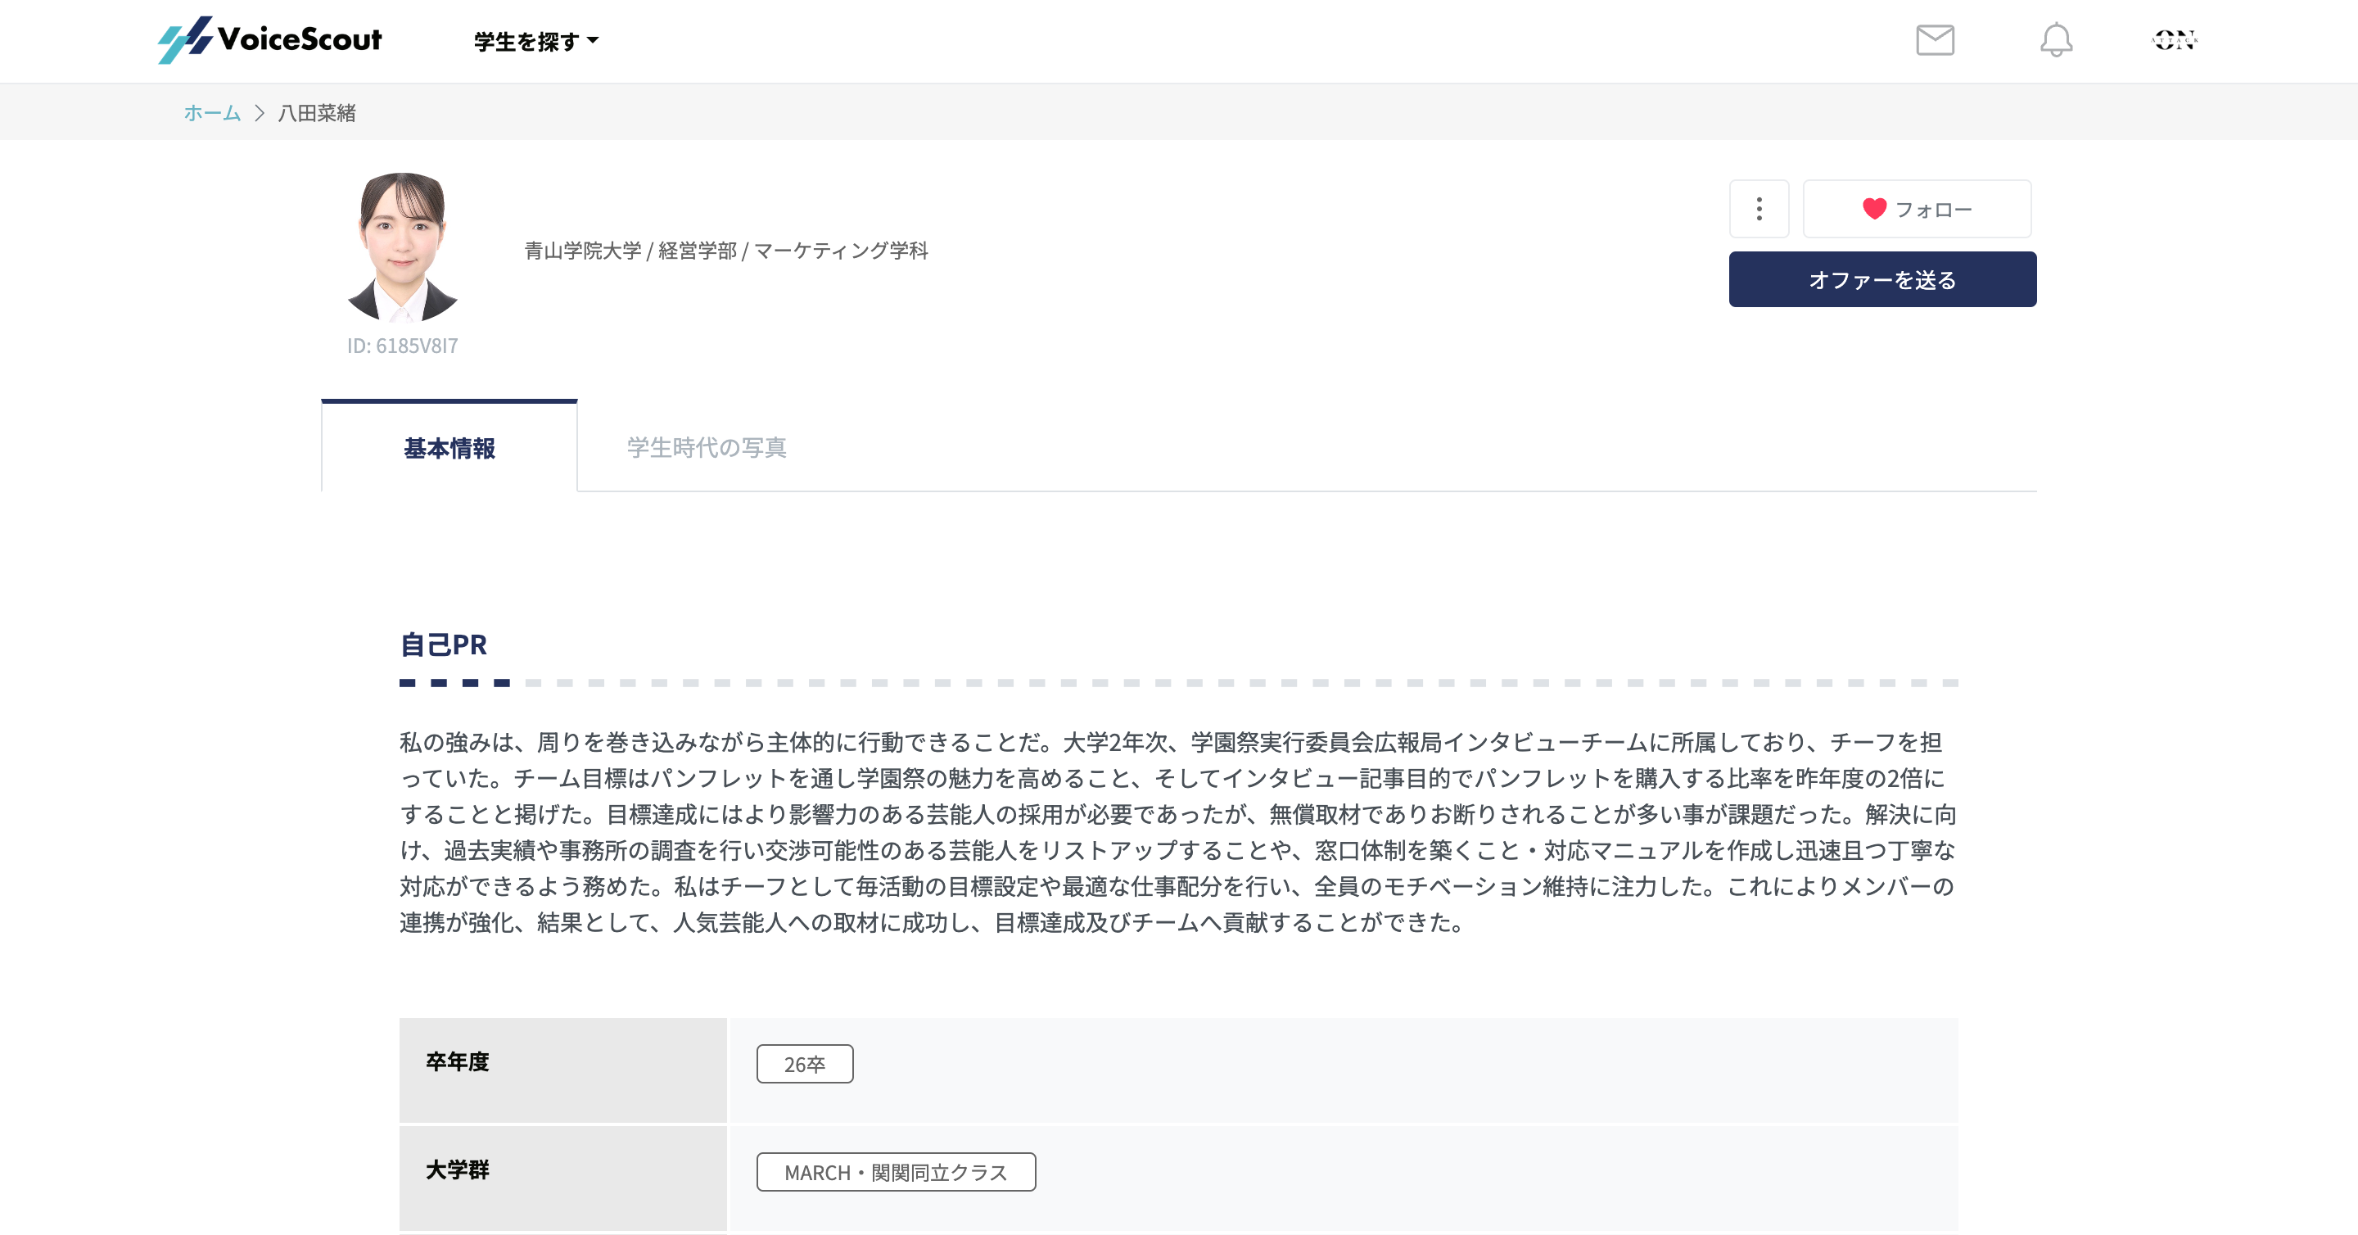Screen dimensions: 2358x1235
Task: Open the ON company account menu
Action: 2173,39
